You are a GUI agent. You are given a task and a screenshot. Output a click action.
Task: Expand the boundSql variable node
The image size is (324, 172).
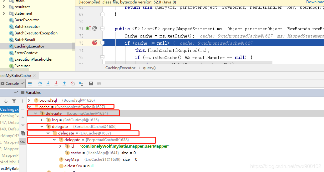coord(29,100)
